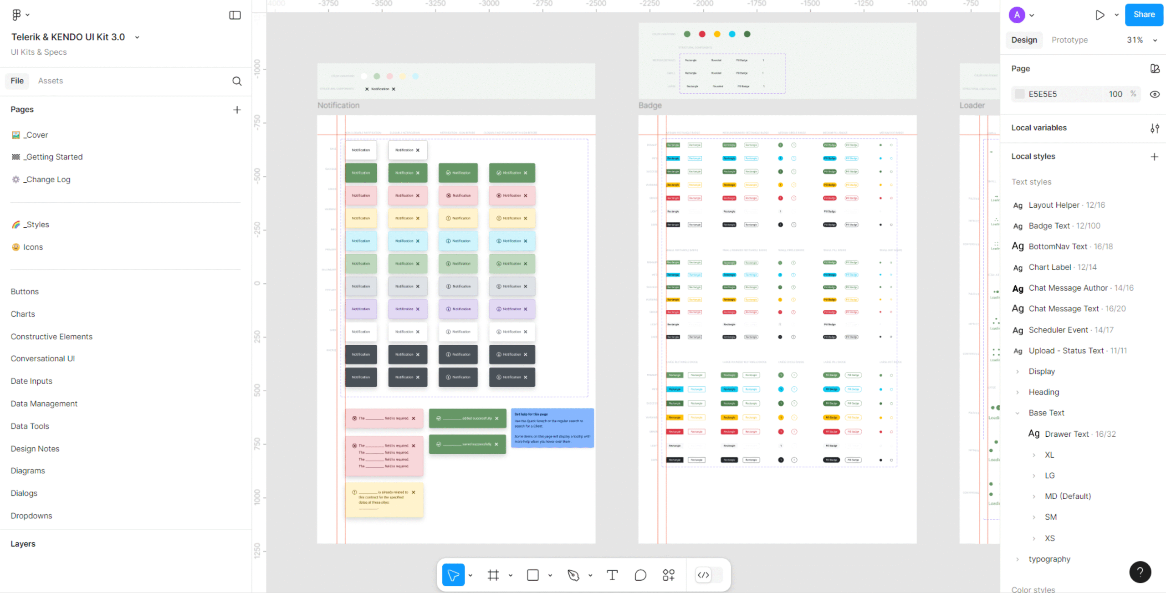Screen dimensions: 1166x593
Task: Open zoom level 31% dropdown
Action: tap(1142, 40)
